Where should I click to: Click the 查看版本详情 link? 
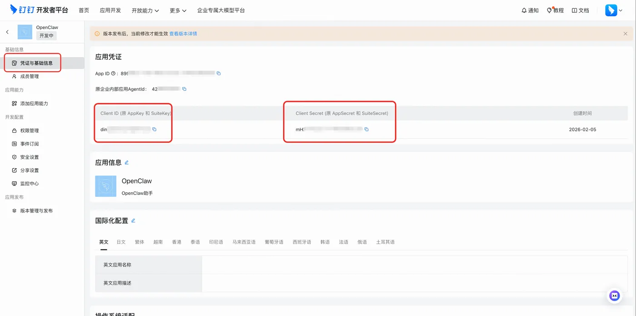pos(183,34)
